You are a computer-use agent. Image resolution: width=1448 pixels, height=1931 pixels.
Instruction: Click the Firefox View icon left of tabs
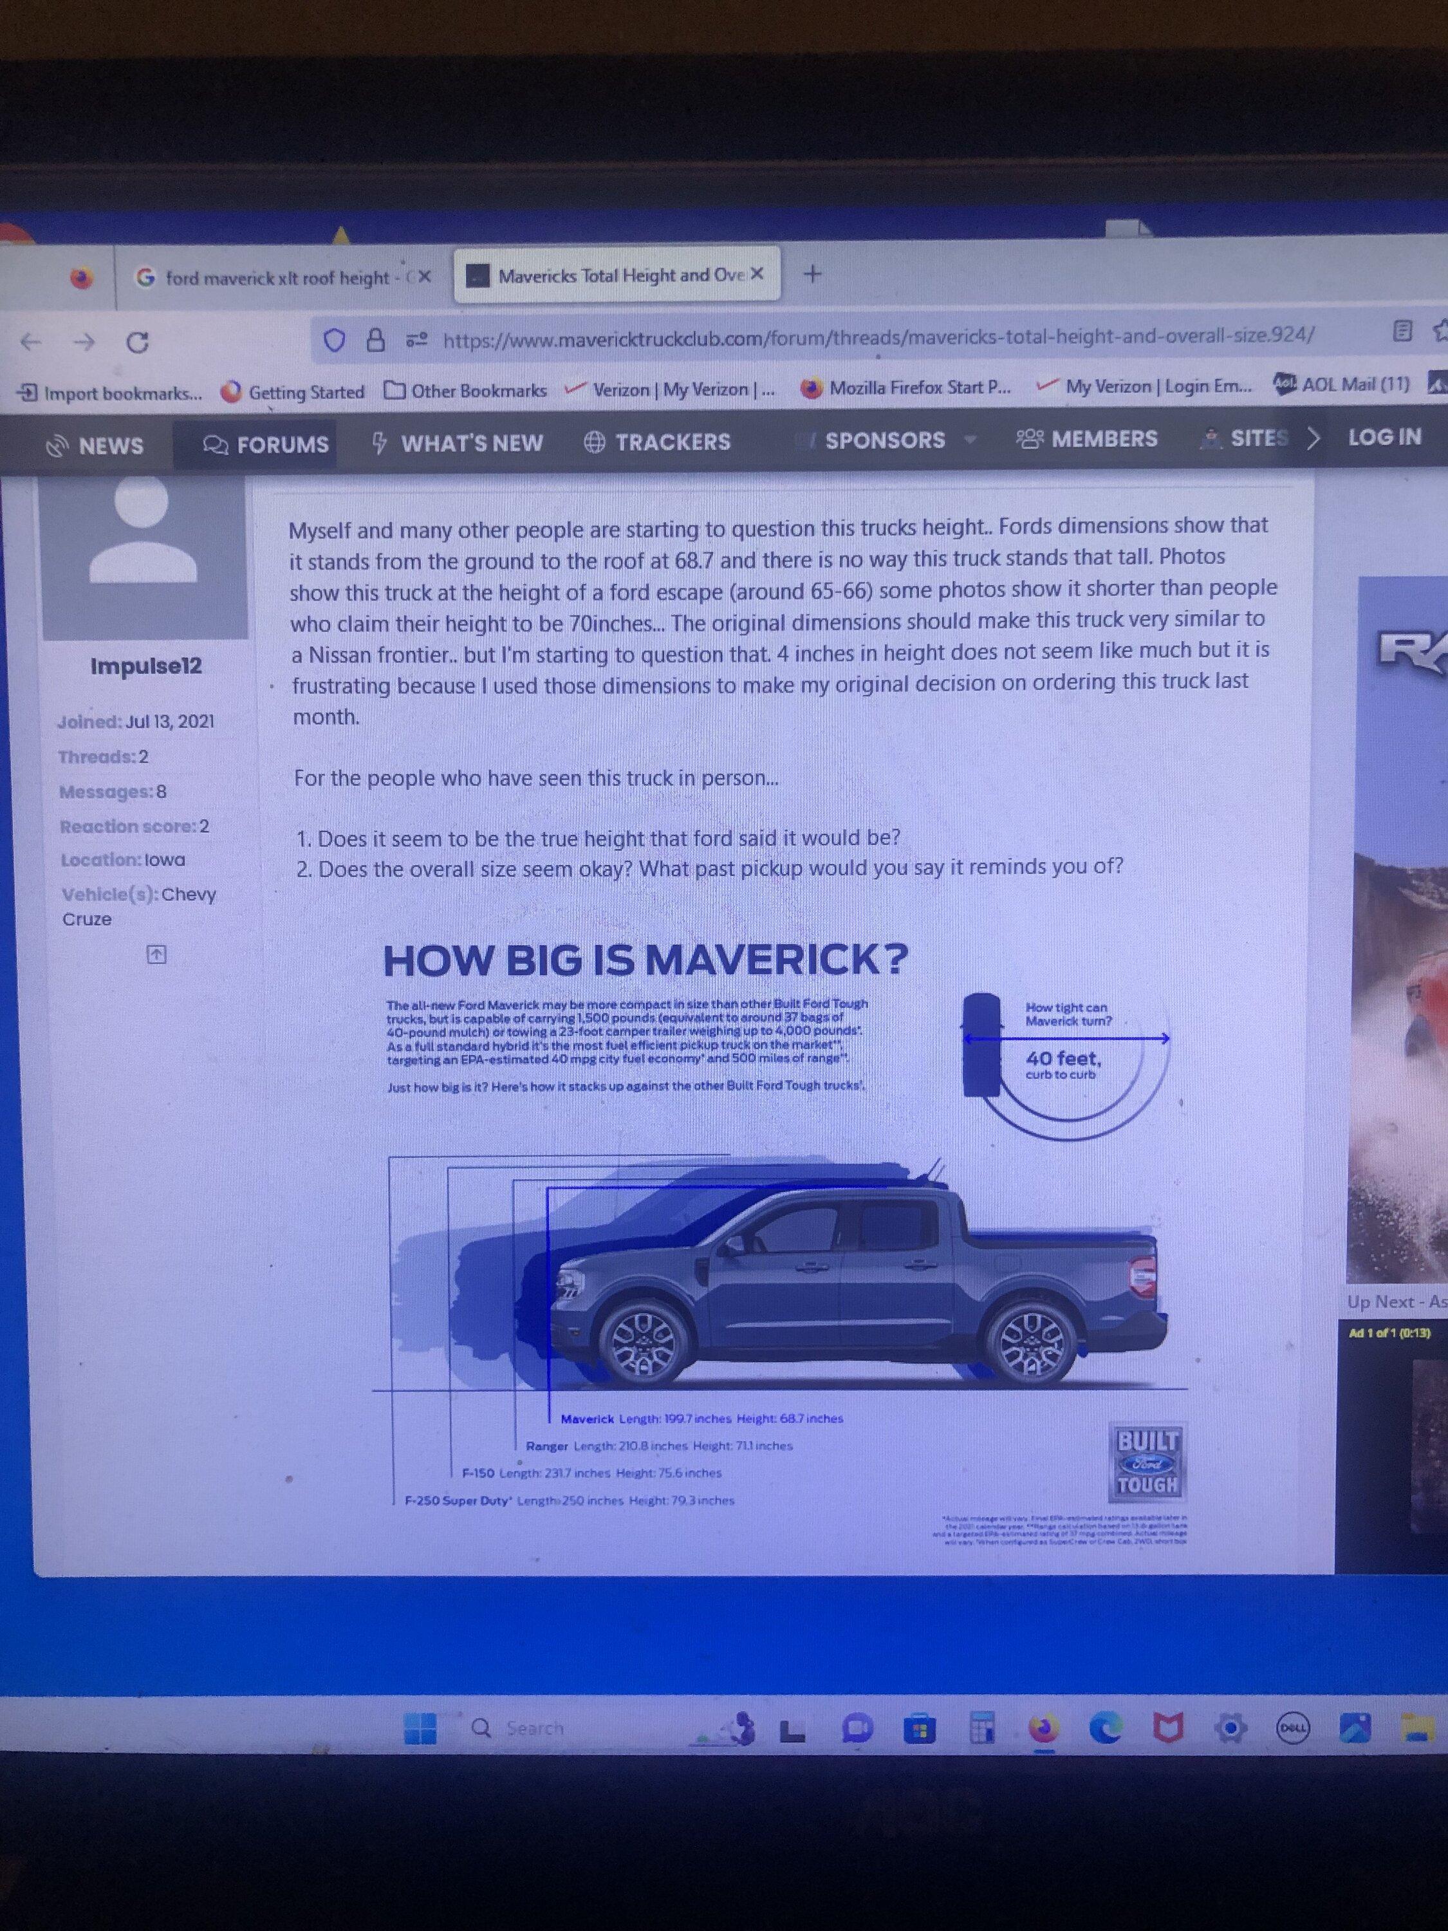pos(81,279)
